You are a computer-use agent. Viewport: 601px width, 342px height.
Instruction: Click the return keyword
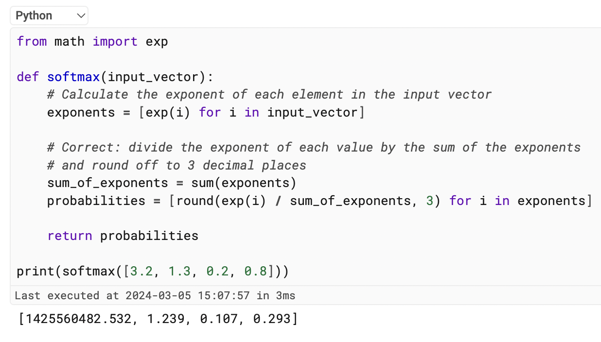(70, 236)
